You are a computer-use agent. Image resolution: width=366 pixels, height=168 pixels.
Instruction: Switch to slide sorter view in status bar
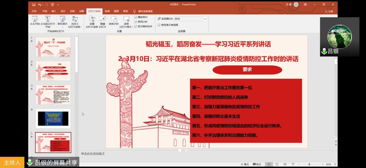click(277, 164)
